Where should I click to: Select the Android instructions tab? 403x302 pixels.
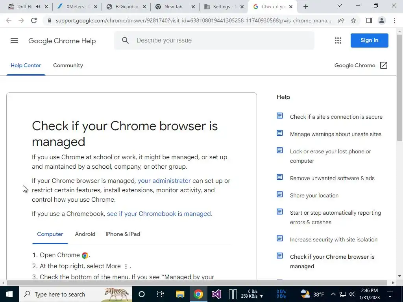click(85, 234)
